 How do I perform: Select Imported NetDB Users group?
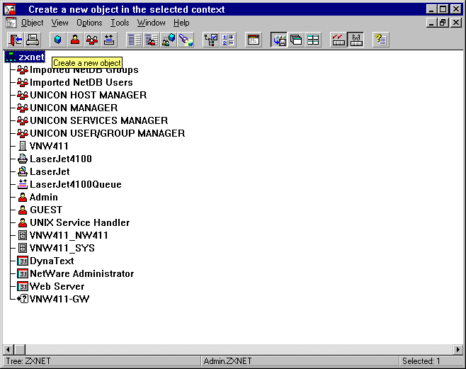pyautogui.click(x=81, y=82)
